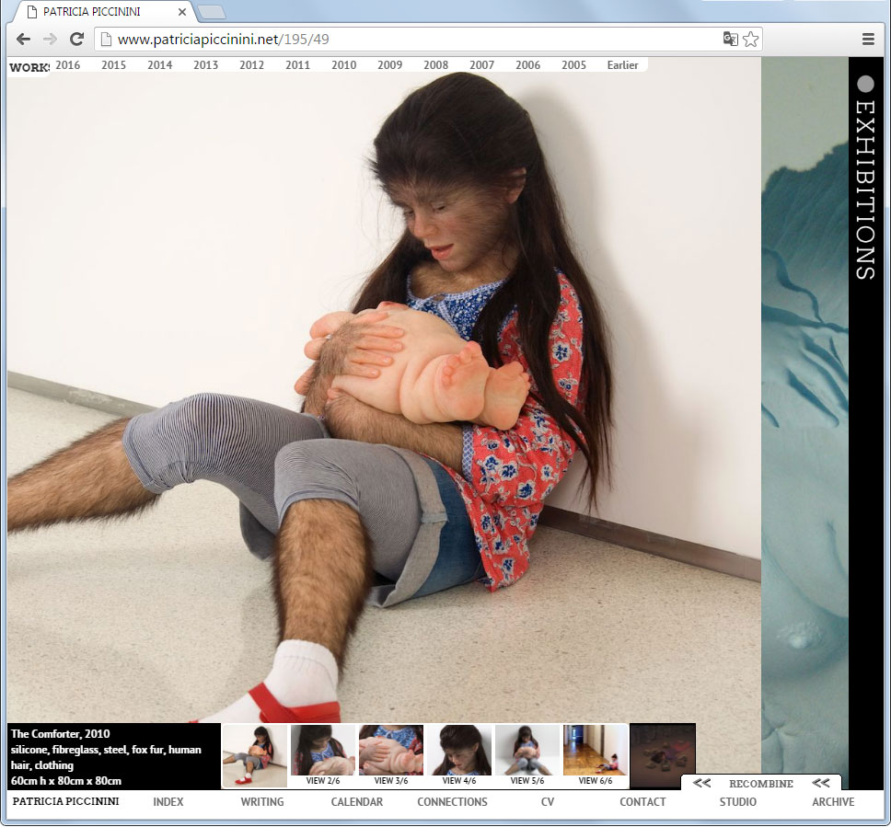Viewport: 891px width, 827px height.
Task: Open the CV page
Action: coord(548,802)
